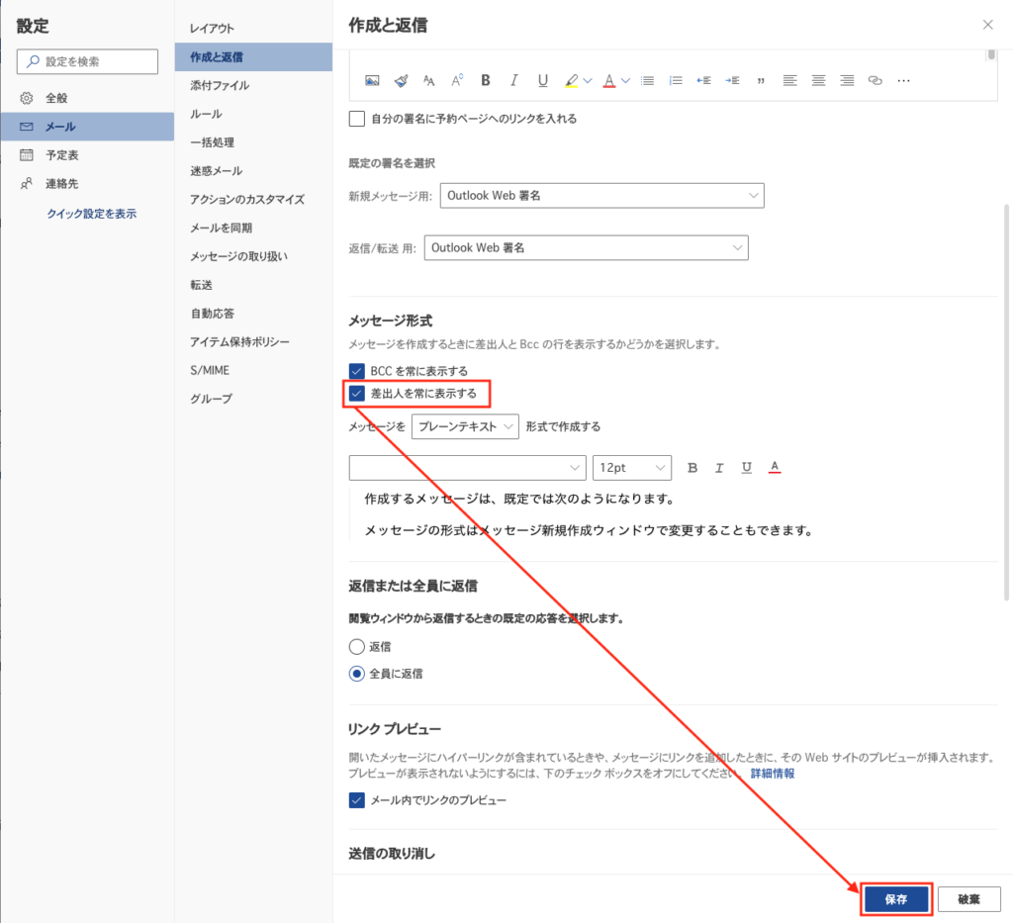Image resolution: width=1013 pixels, height=923 pixels.
Task: Open the 詳細情報 link
Action: tap(772, 773)
